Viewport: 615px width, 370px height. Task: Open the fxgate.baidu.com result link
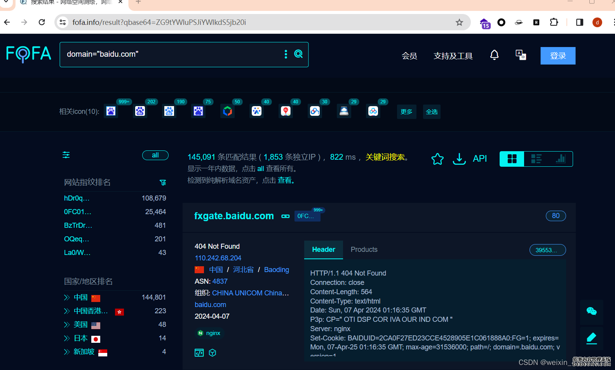234,216
